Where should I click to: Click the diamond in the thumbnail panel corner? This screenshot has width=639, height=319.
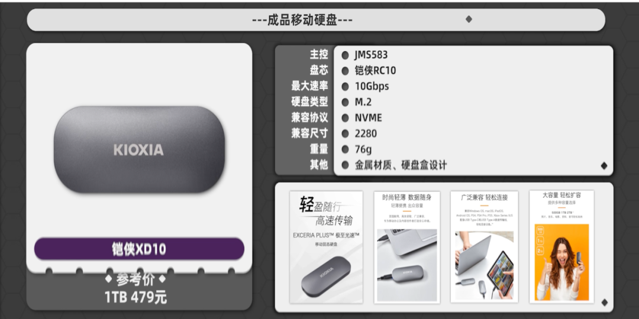(604, 302)
